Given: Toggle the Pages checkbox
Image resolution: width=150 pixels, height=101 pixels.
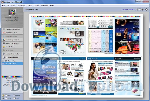Looking at the screenshot, I should (x=6, y=96).
